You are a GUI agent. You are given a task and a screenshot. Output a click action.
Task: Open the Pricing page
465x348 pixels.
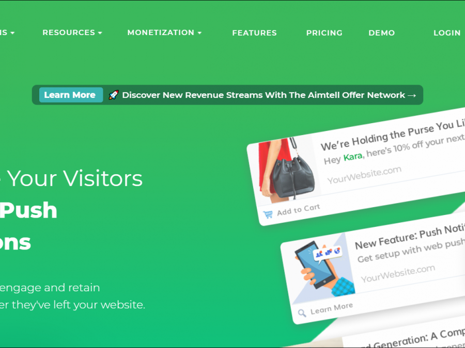pos(324,33)
